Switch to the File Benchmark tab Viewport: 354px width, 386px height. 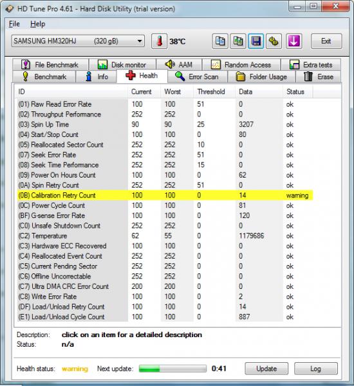click(x=50, y=65)
